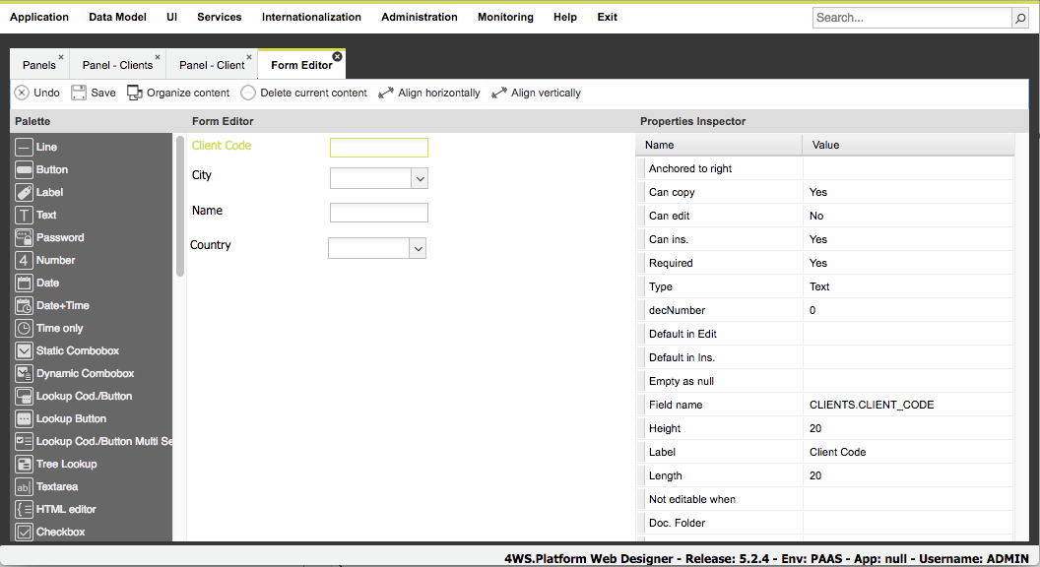The height and width of the screenshot is (567, 1040).
Task: Edit the Required value Yes
Action: [x=908, y=263]
